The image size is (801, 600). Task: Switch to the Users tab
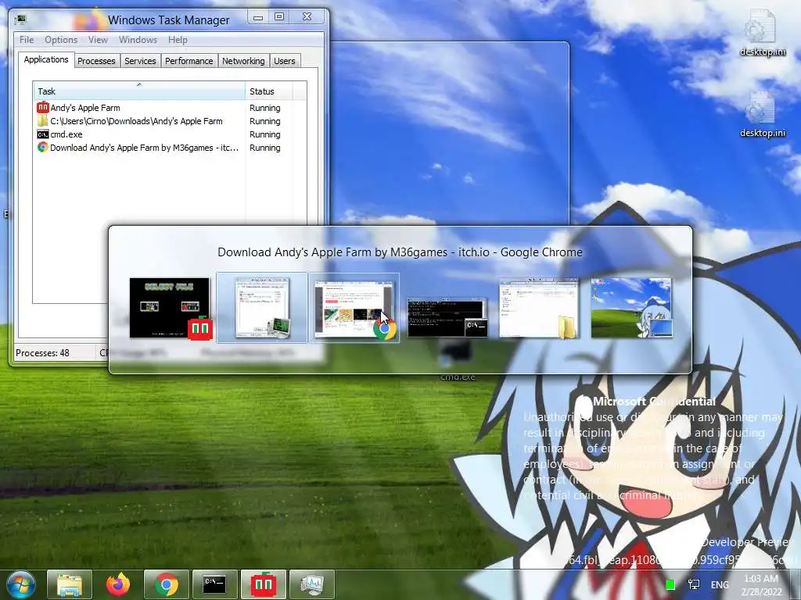(x=285, y=61)
